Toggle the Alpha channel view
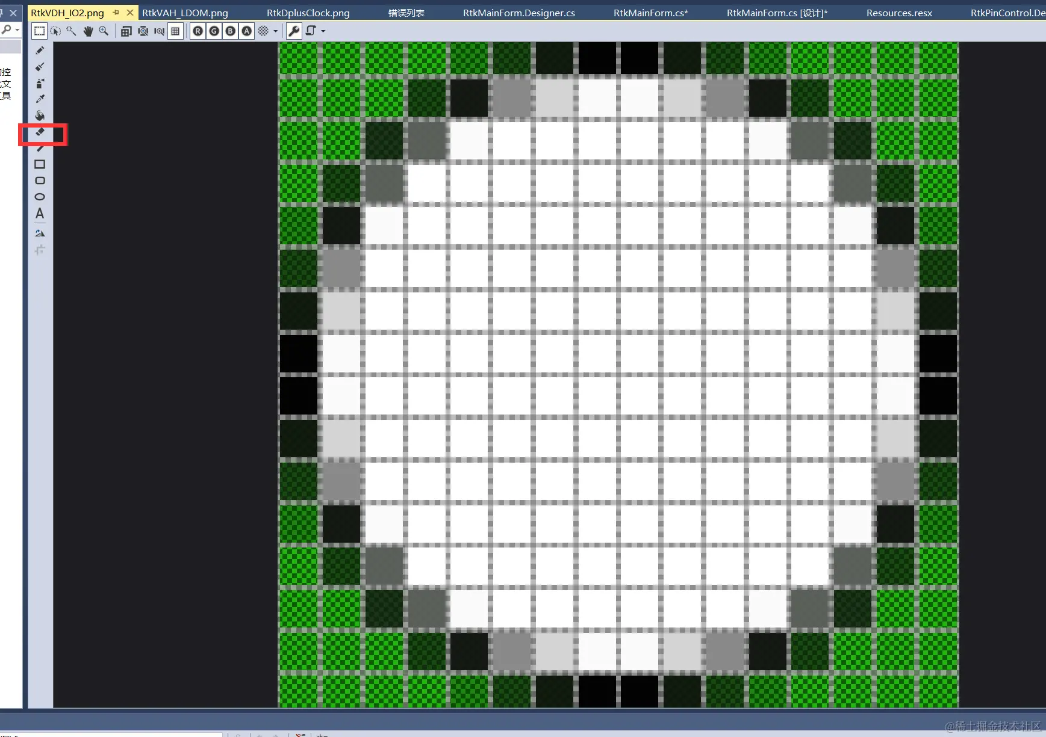 click(x=247, y=31)
